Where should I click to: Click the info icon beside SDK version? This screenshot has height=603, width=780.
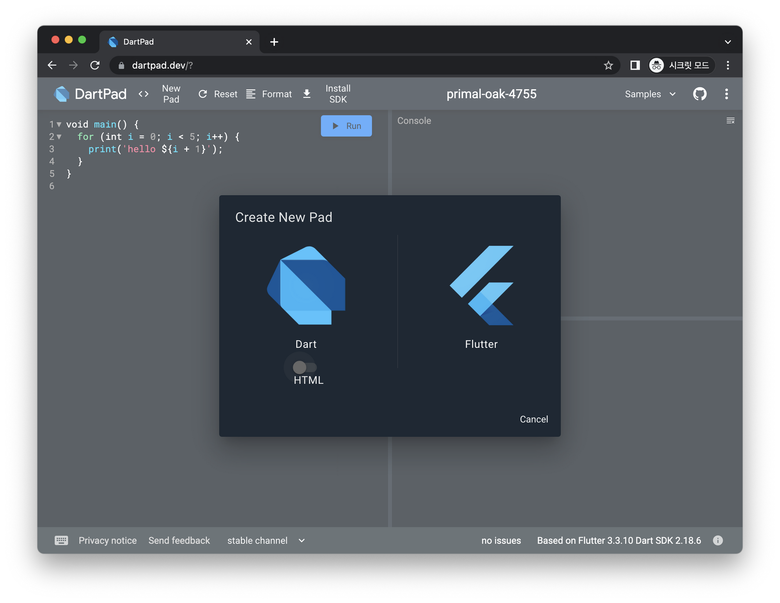coord(718,540)
